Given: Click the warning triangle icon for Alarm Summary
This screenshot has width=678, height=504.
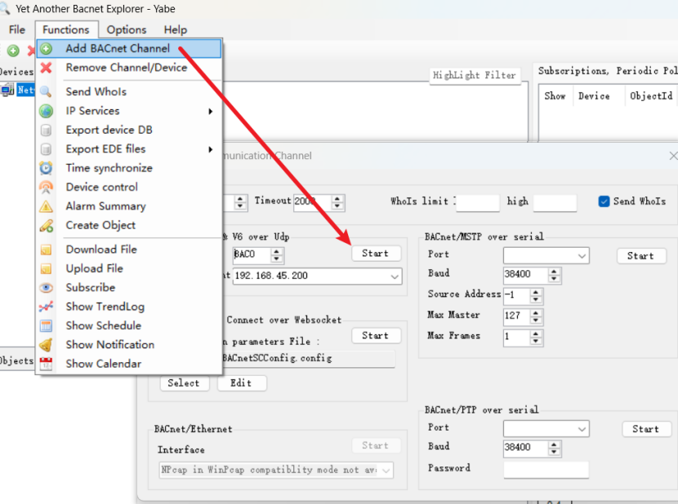Looking at the screenshot, I should tap(47, 206).
